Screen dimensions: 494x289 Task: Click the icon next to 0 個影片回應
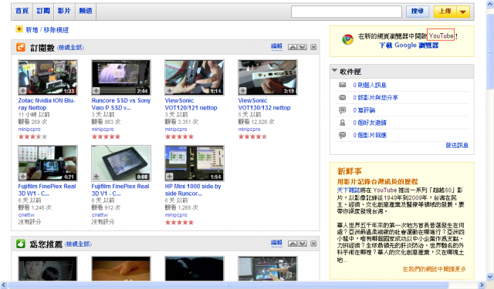coord(342,135)
